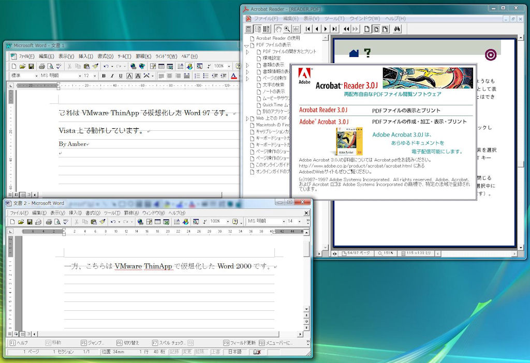
Task: Open font size 14 dropdown in Word 2000
Action: click(x=300, y=221)
